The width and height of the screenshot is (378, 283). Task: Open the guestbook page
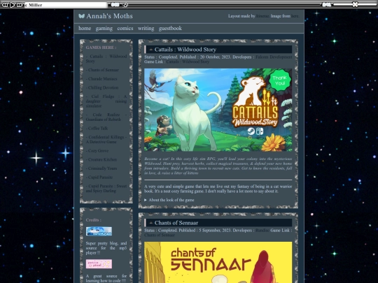tap(170, 29)
